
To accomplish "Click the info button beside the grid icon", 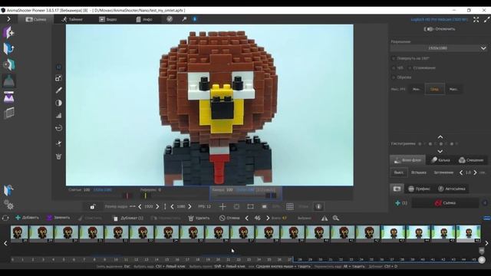I will coord(318,206).
